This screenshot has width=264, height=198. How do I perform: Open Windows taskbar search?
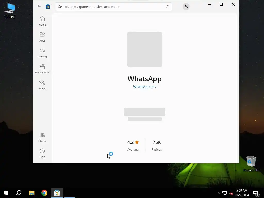point(19,193)
